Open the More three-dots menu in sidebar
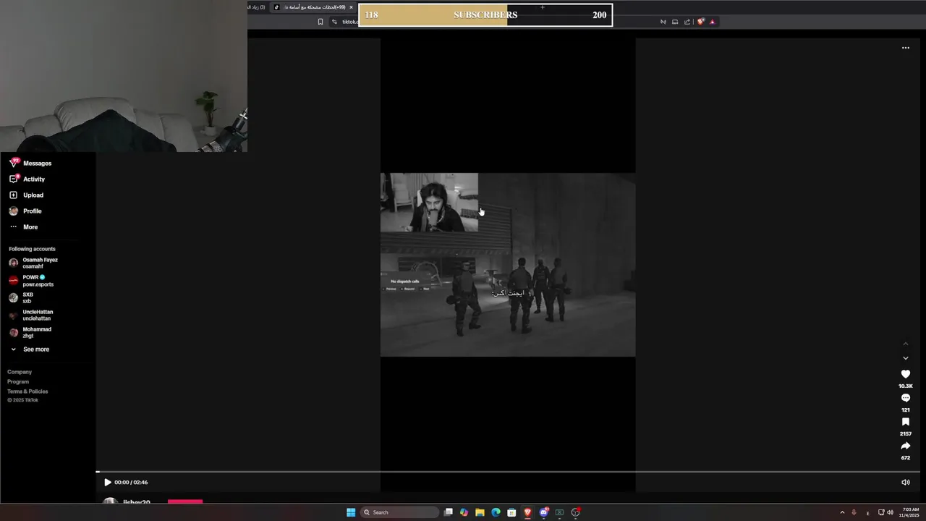 [13, 226]
